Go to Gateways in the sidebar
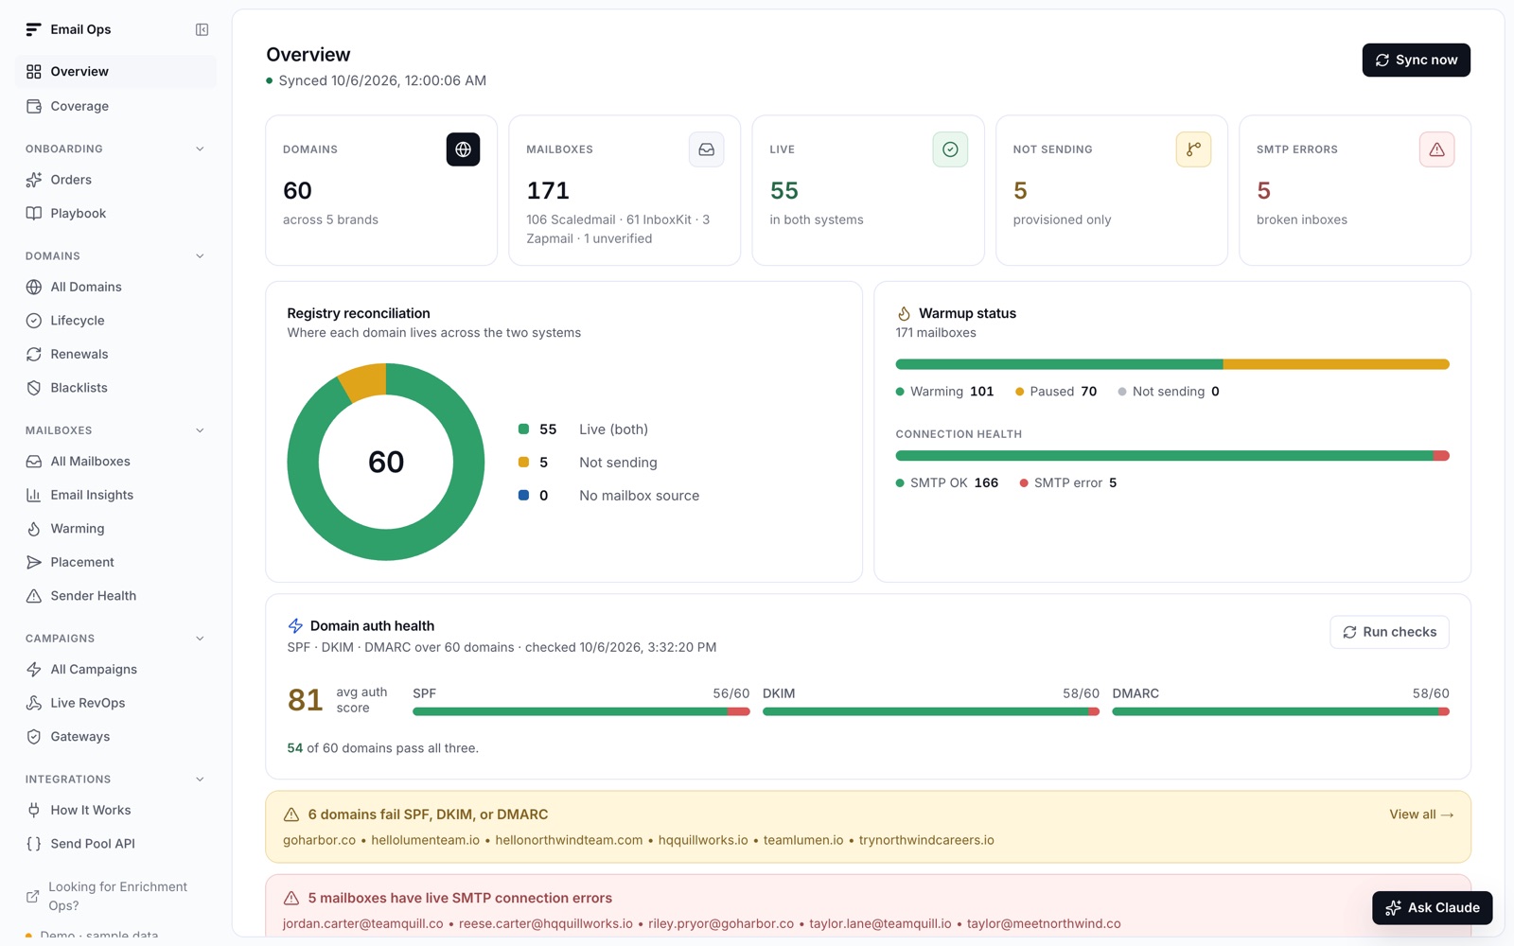The width and height of the screenshot is (1514, 946). (115, 737)
